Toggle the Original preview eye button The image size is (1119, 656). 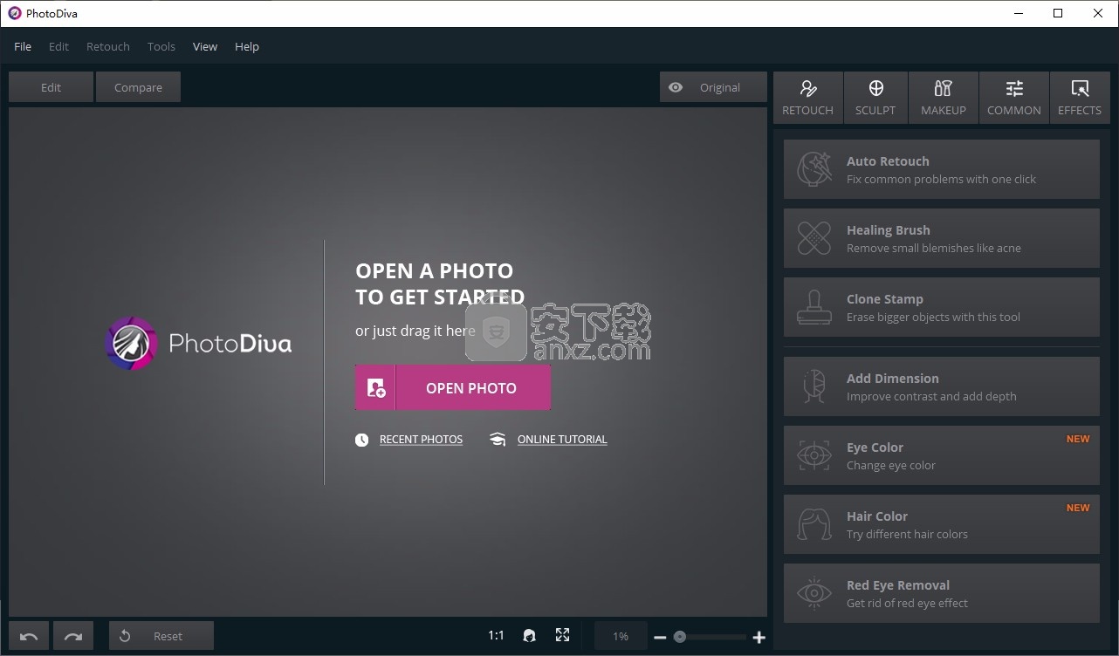click(x=713, y=87)
